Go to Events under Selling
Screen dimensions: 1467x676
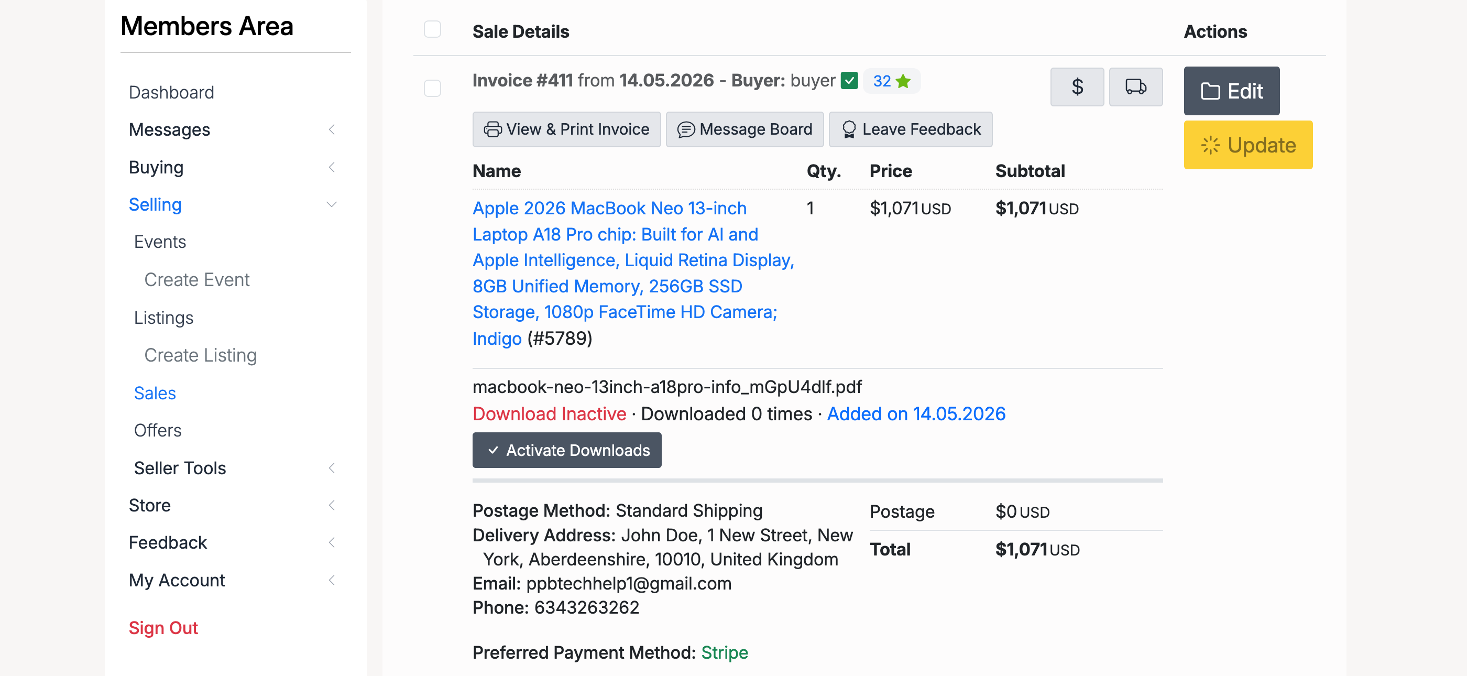point(160,242)
